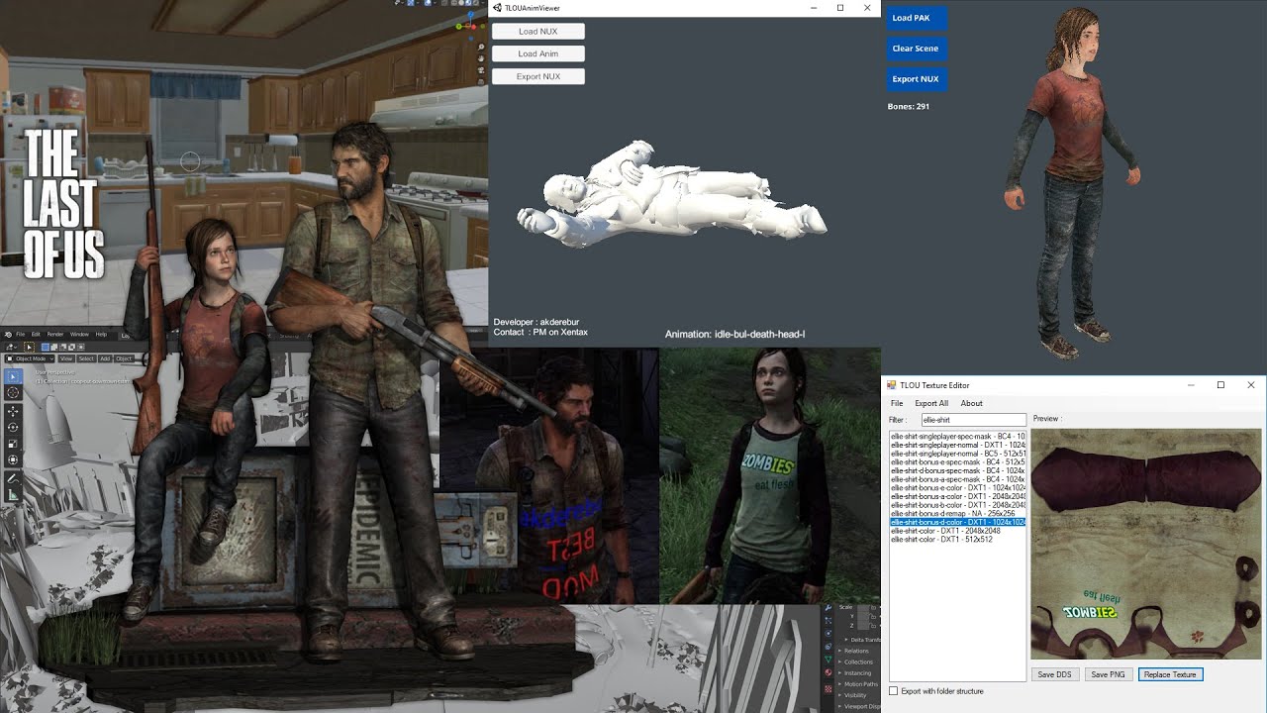The image size is (1267, 713).
Task: Open Blender's Render menu
Action: coord(55,335)
